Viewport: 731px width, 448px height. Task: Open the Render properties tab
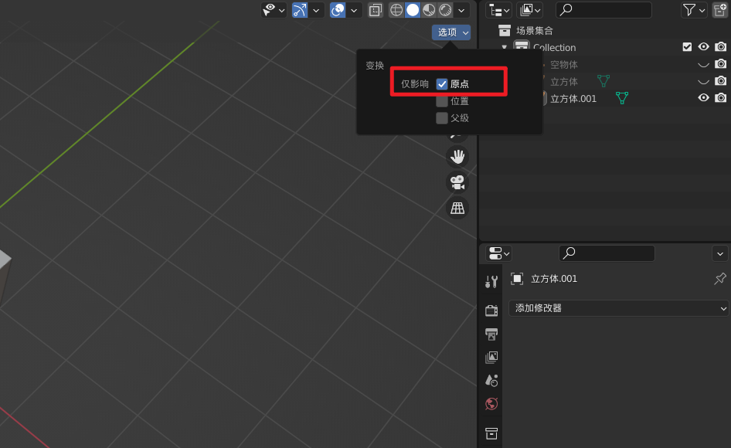pyautogui.click(x=491, y=311)
